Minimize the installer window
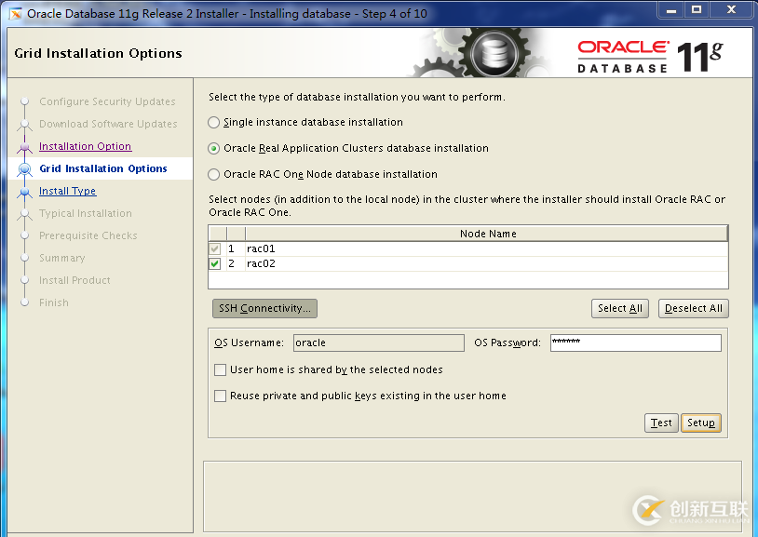The height and width of the screenshot is (537, 758). [x=671, y=9]
